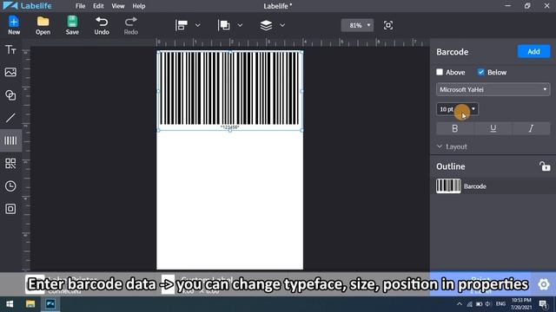Image resolution: width=556 pixels, height=312 pixels.
Task: Click the blue Add button
Action: (x=533, y=51)
